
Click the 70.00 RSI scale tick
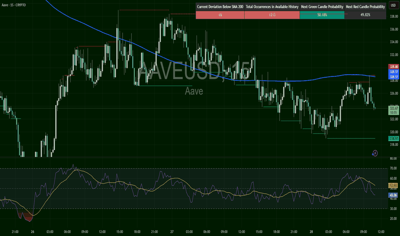(x=393, y=168)
